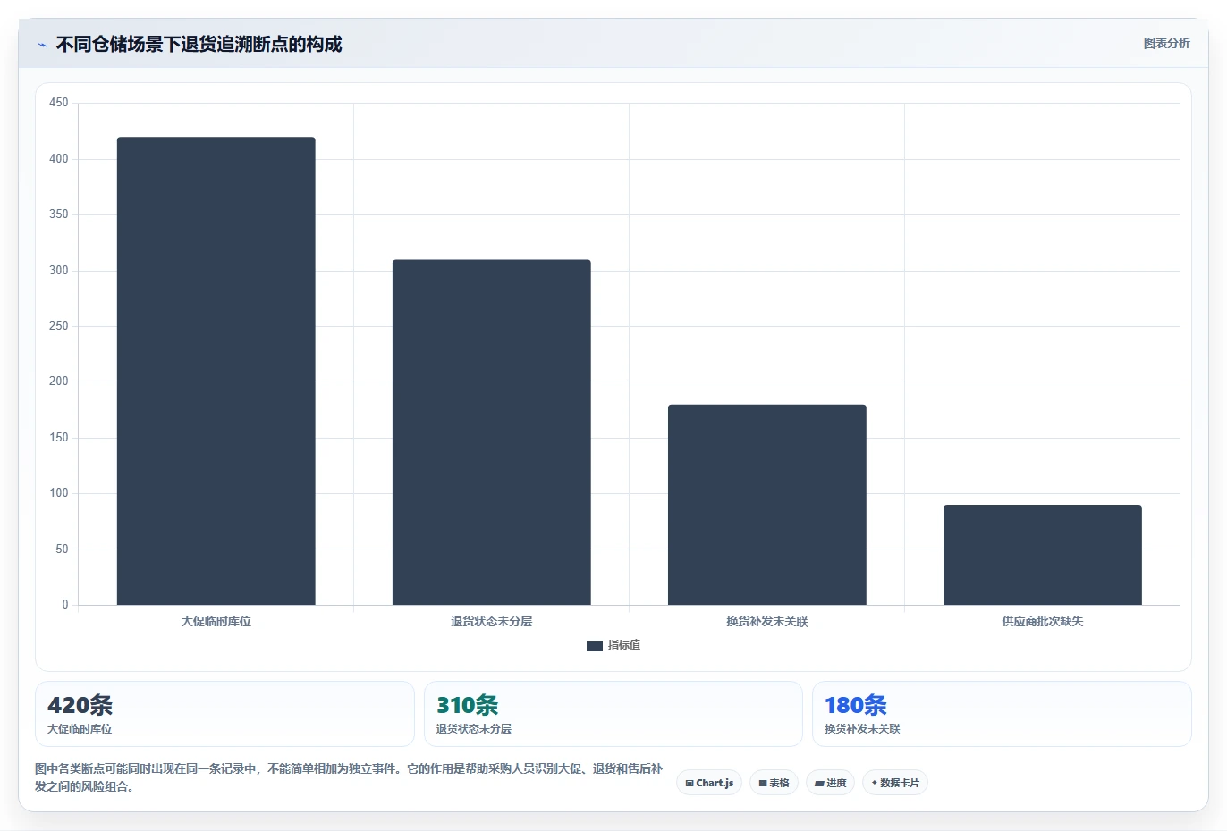Click the 表格 tag chip
This screenshot has height=831, width=1227.
[x=774, y=783]
